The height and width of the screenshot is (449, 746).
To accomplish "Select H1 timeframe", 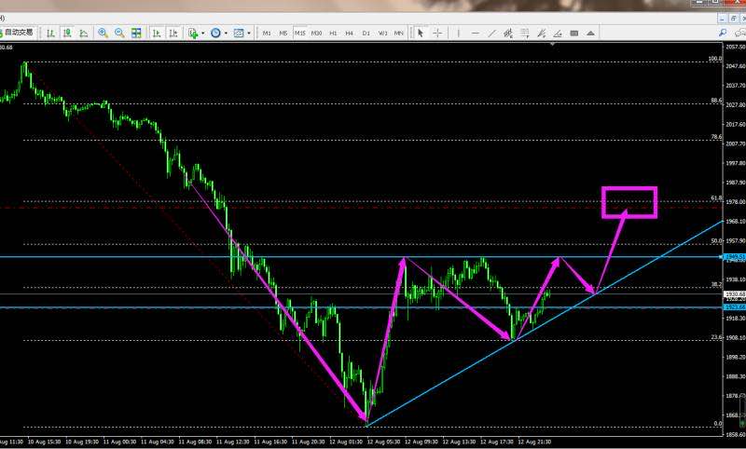I will tap(333, 33).
